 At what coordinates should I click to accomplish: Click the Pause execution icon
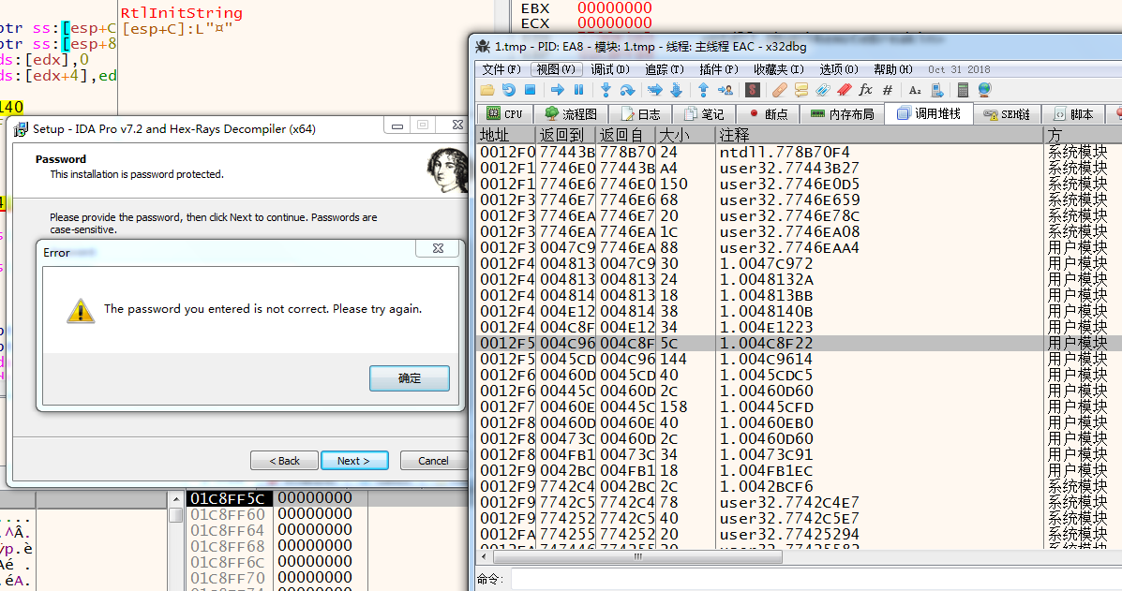click(579, 90)
